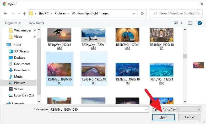Viewport: 206px width, 124px height.
Task: Click the preview pane thumbnail image
Action: tap(198, 65)
